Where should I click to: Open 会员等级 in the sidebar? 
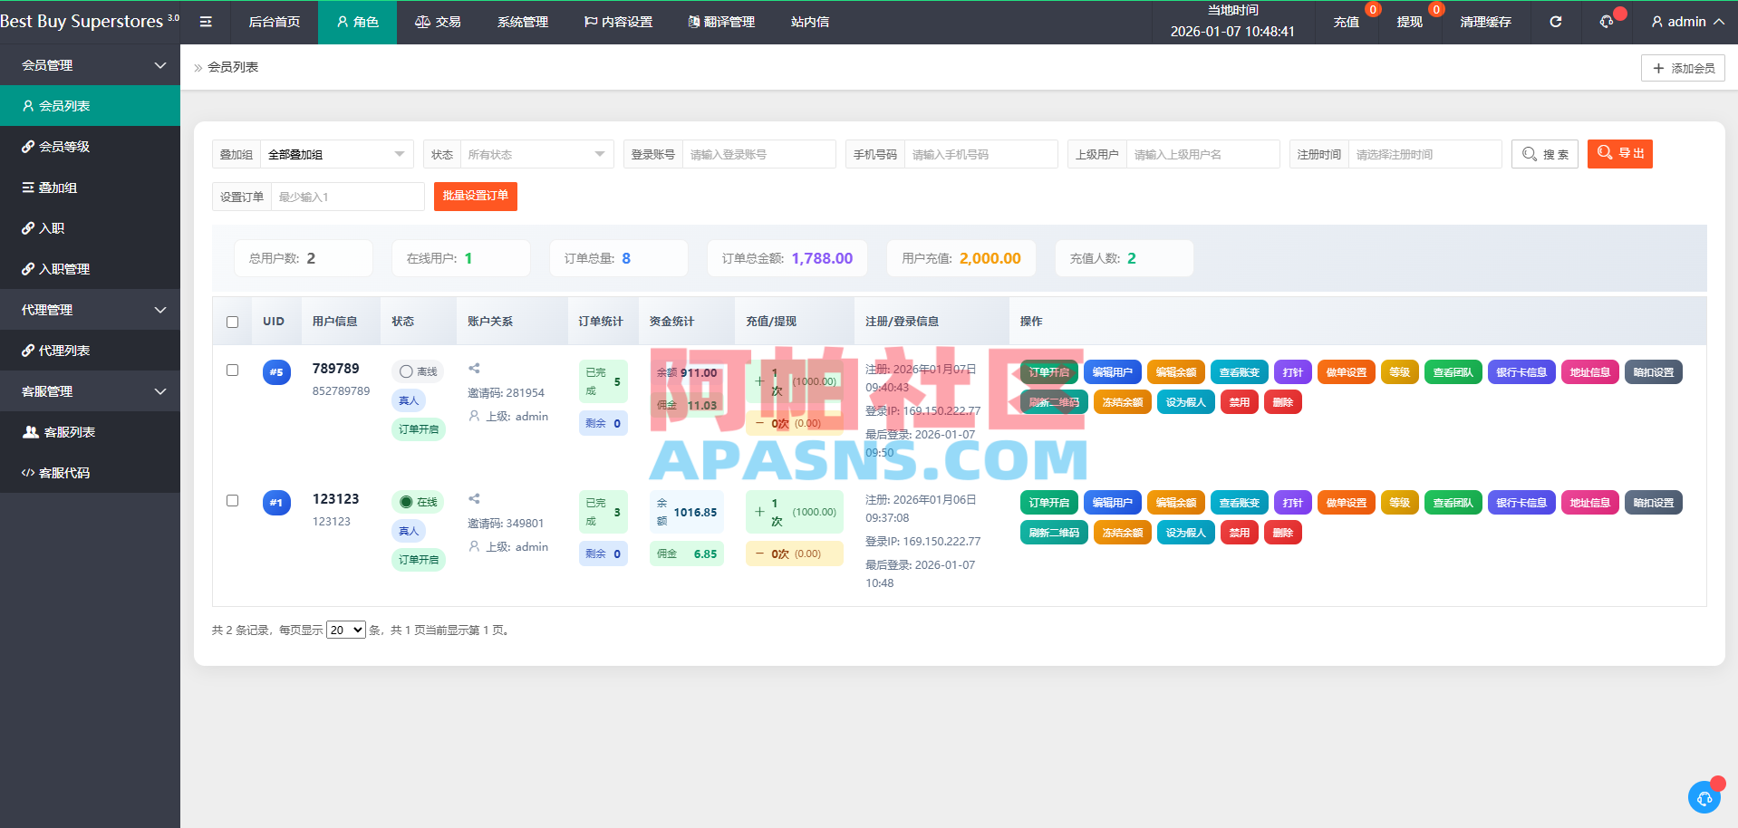tap(90, 146)
